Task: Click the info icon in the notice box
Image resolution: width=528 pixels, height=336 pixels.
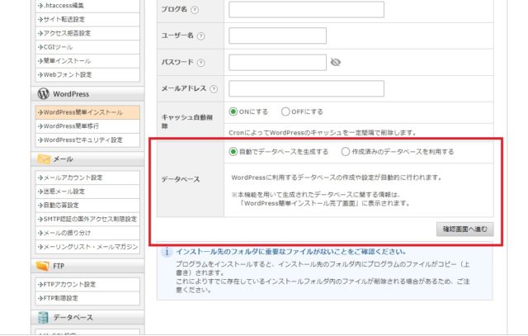Action: (x=167, y=252)
